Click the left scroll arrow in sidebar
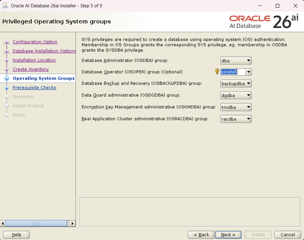 3,224
